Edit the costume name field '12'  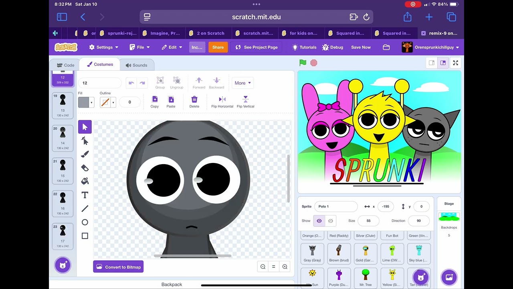point(100,83)
